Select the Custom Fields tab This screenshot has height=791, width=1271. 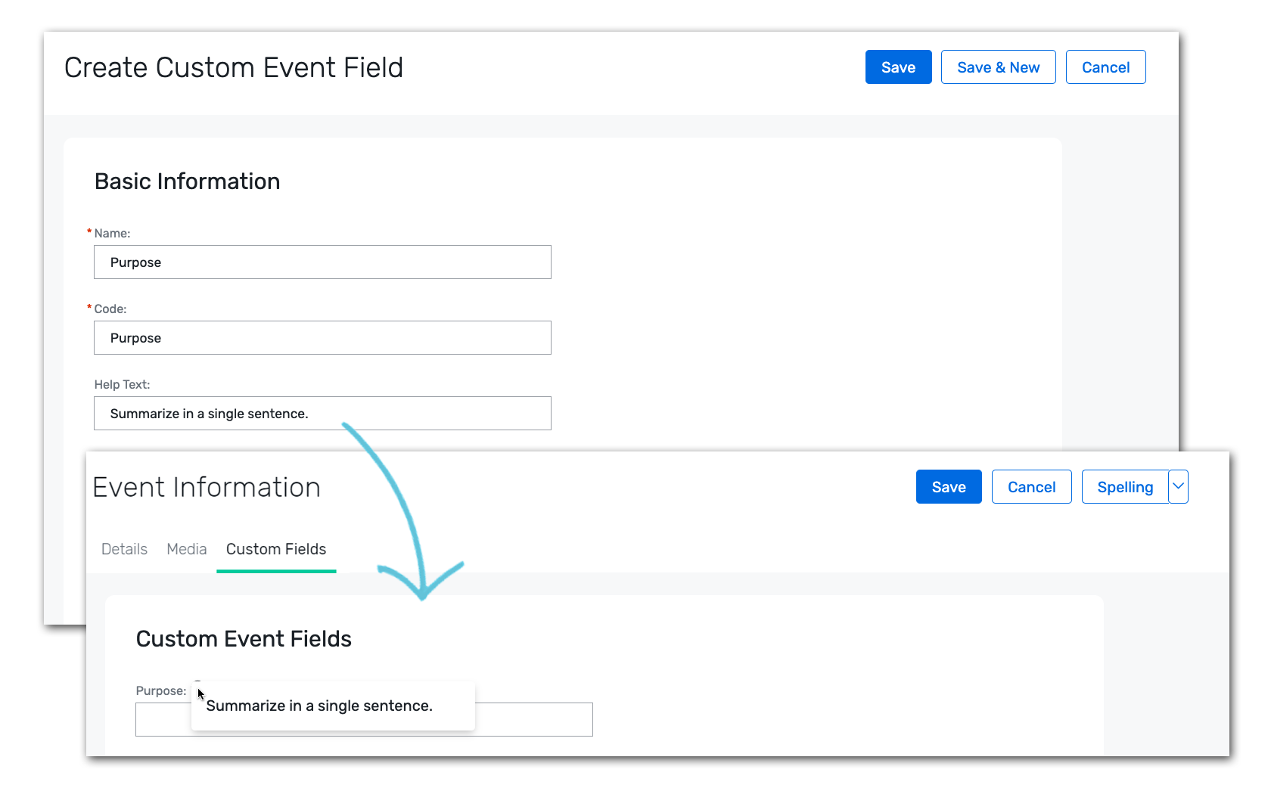point(275,549)
